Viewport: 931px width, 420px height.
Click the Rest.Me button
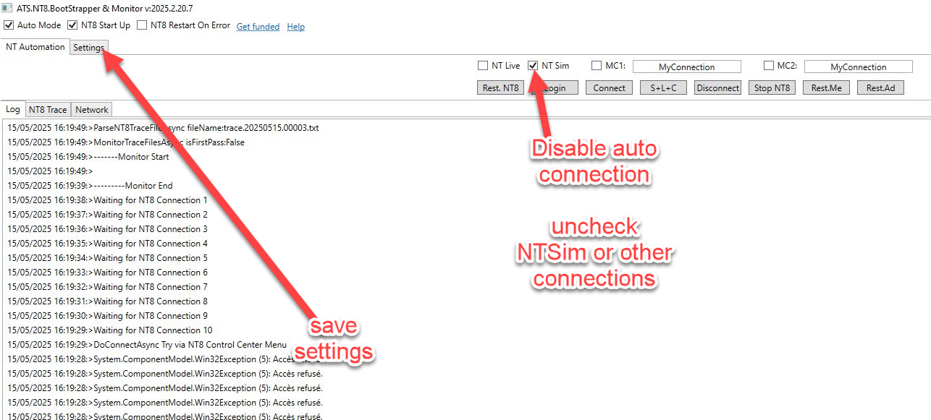(x=826, y=88)
